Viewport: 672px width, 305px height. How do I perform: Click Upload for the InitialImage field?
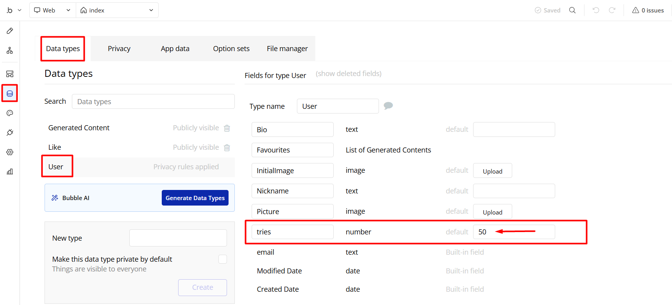[492, 171]
